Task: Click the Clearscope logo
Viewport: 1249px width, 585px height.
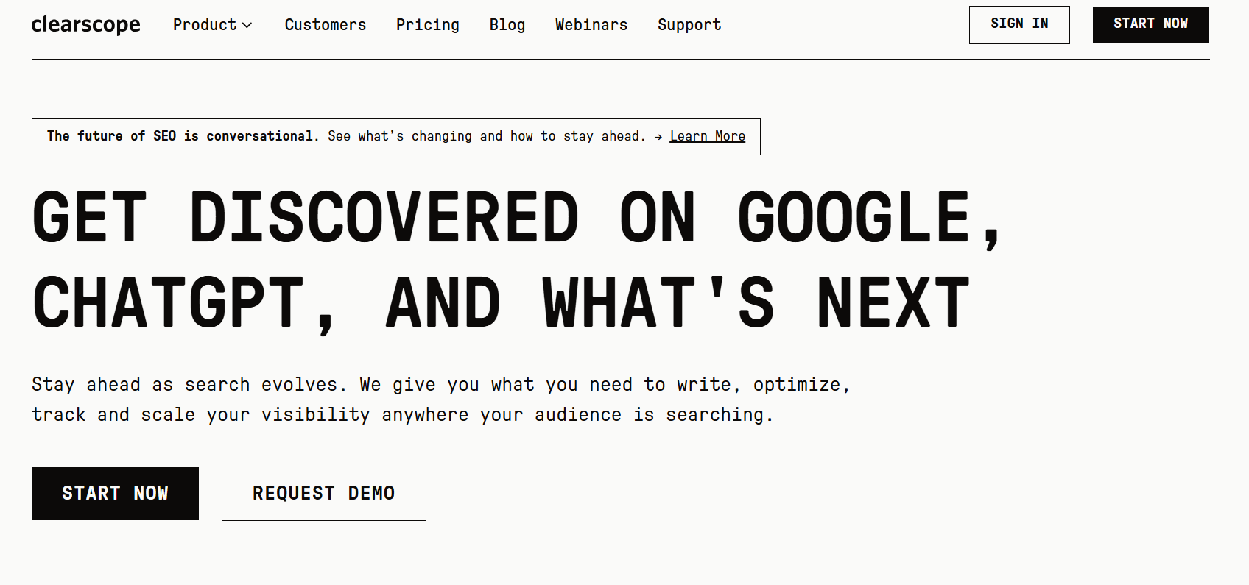Action: (85, 25)
